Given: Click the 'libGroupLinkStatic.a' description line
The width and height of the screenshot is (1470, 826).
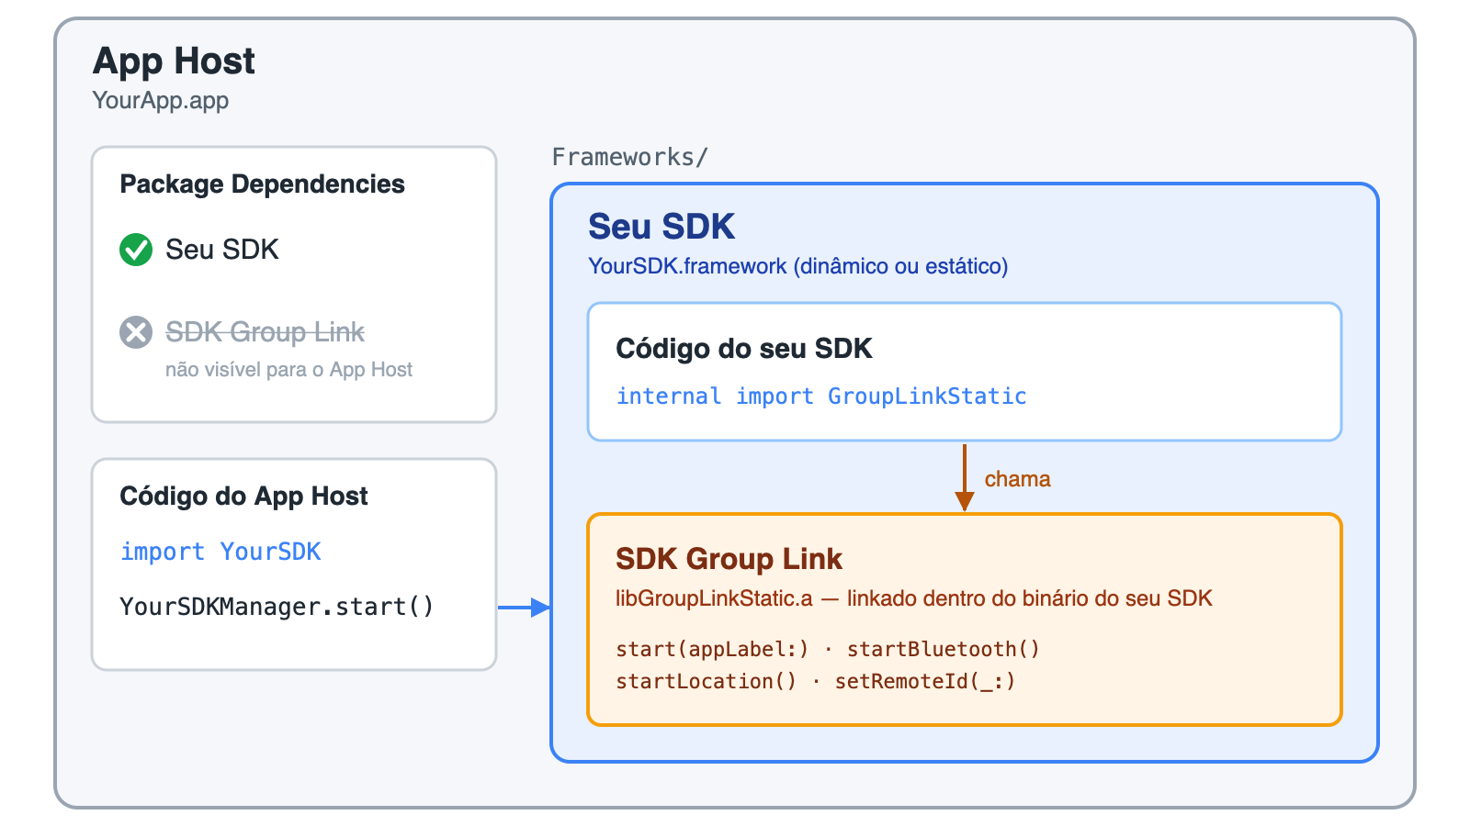Looking at the screenshot, I should coord(914,598).
